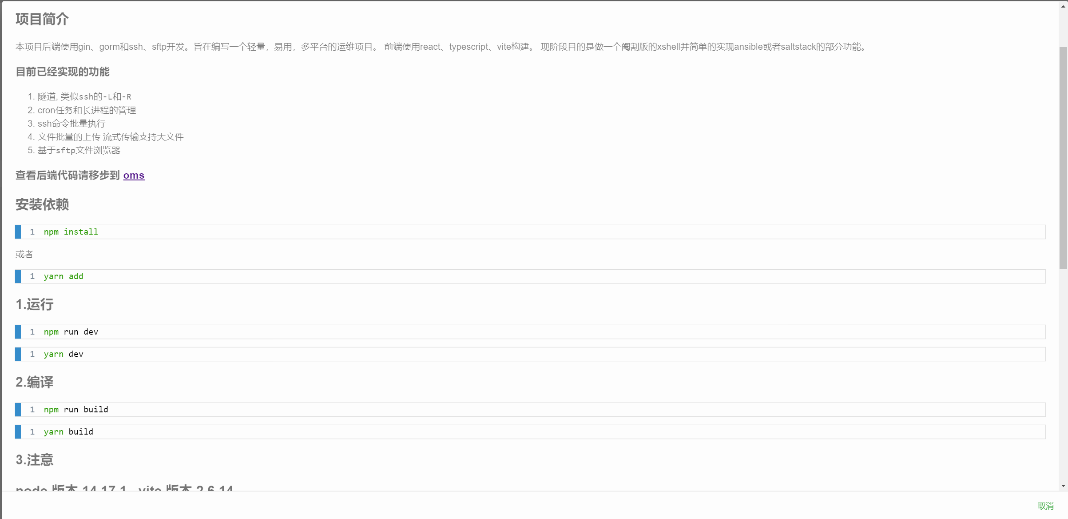Click line number 1 in the npm install block
Viewport: 1068px width, 519px height.
(x=32, y=232)
